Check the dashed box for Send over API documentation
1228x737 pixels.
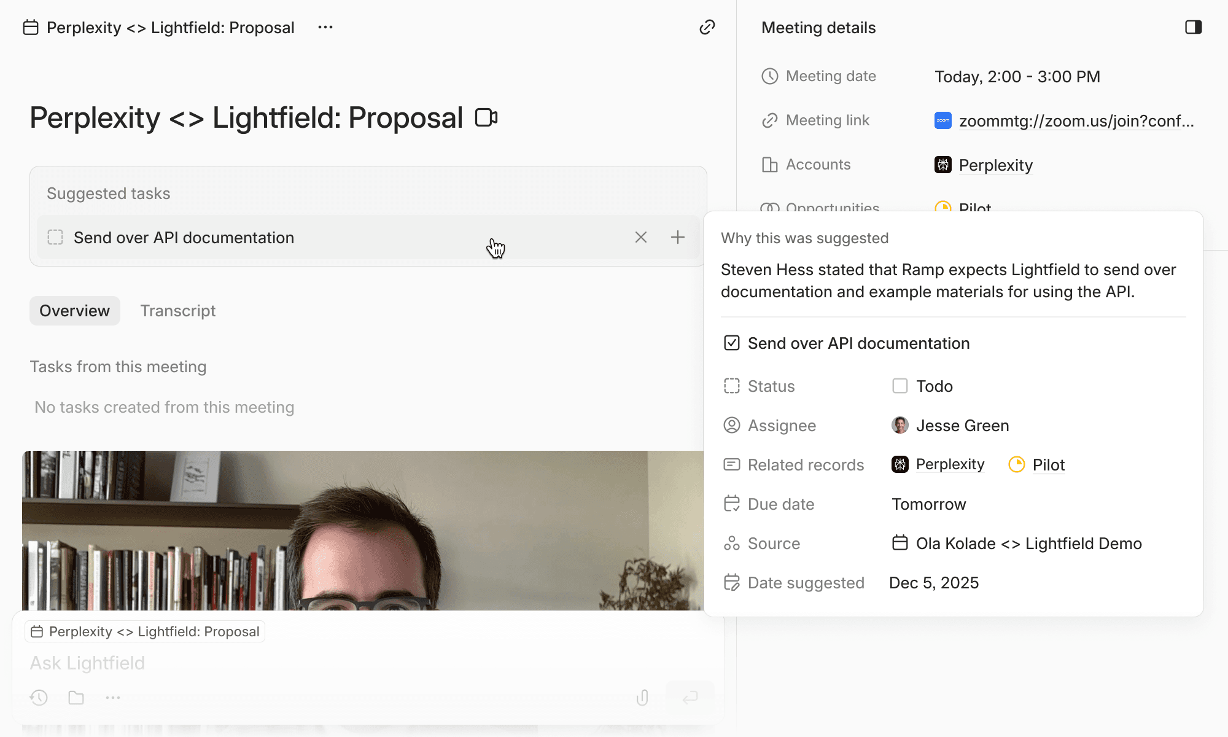tap(55, 237)
